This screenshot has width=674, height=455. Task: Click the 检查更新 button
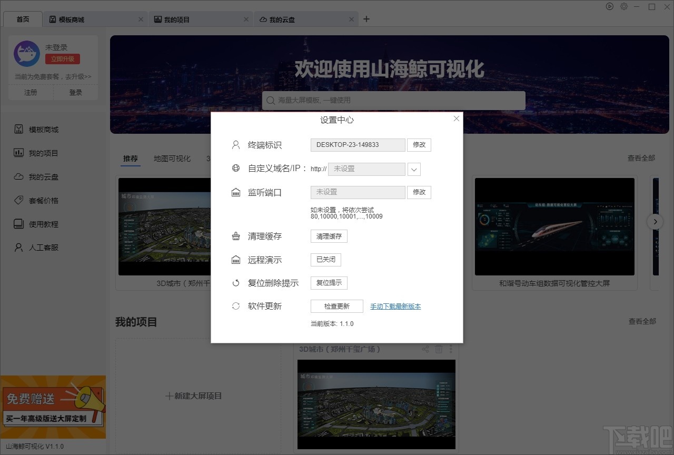coord(337,306)
